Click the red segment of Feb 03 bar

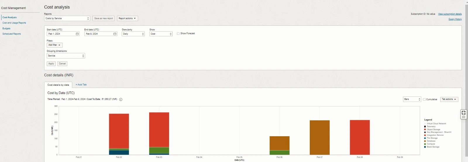(159, 130)
